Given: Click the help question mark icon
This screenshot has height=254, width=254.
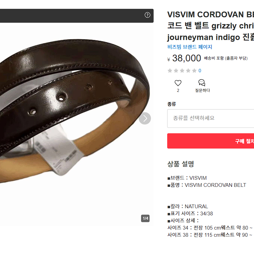Looking at the screenshot, I should (147, 15).
